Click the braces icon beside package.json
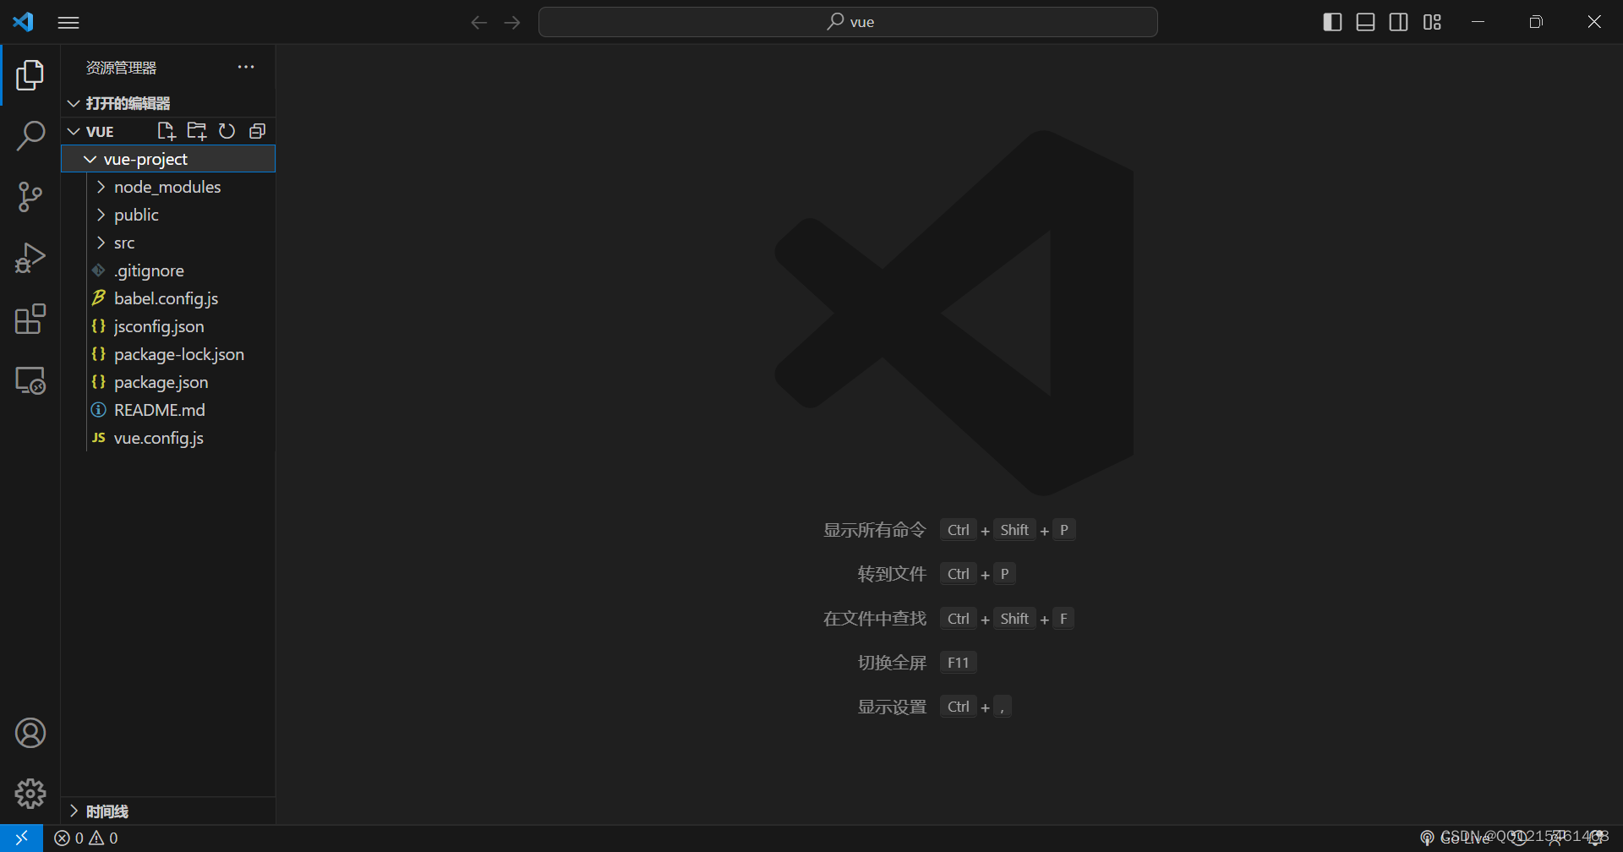Viewport: 1623px width, 852px height. (x=99, y=382)
